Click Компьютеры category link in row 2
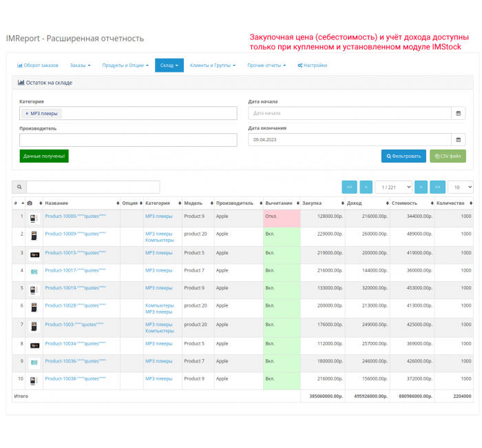This screenshot has width=482, height=448. point(160,240)
